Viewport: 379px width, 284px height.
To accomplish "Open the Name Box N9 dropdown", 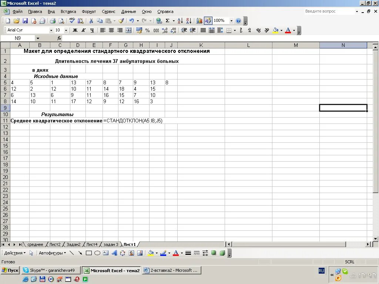I will tap(38, 38).
